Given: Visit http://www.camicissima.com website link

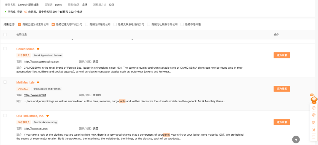Looking at the screenshot, I should coord(42,62).
